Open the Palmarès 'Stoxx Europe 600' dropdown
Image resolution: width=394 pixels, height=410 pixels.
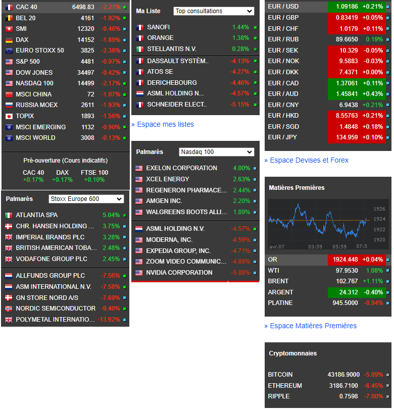tap(86, 199)
